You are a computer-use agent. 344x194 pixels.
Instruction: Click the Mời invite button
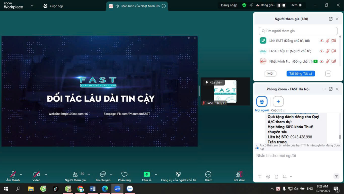click(270, 73)
